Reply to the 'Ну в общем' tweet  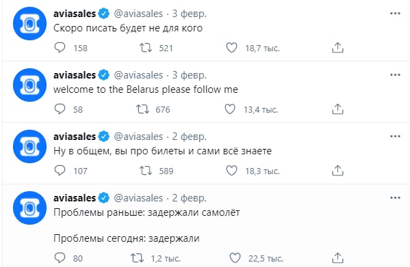pyautogui.click(x=60, y=171)
